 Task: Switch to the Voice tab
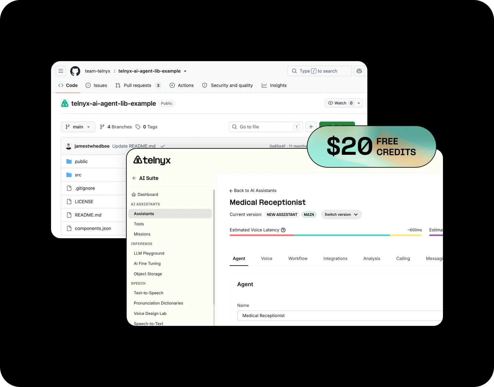pos(267,258)
